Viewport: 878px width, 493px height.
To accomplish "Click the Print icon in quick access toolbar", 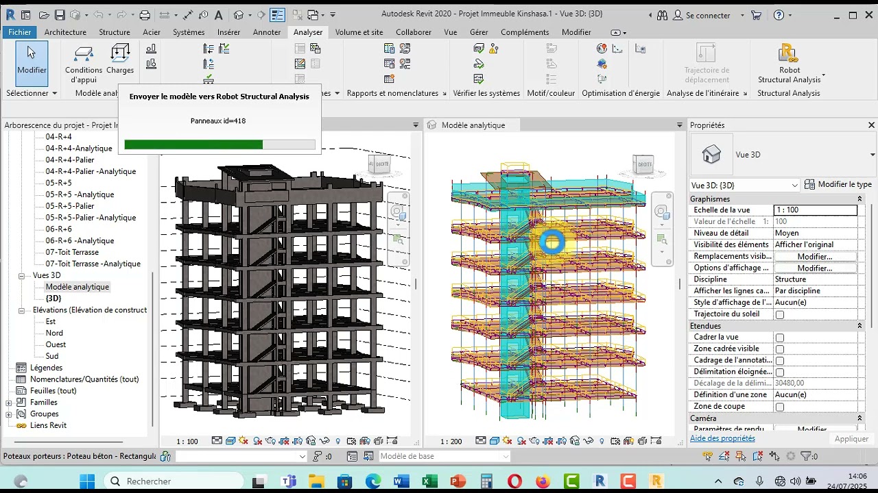I will [x=145, y=14].
